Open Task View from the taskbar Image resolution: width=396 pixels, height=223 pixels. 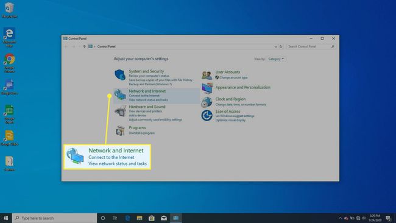(x=115, y=218)
